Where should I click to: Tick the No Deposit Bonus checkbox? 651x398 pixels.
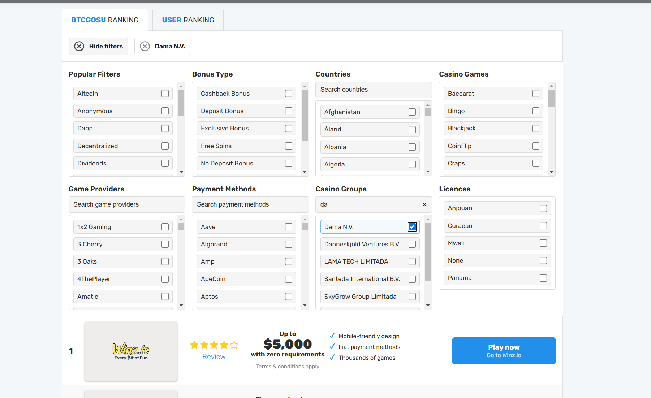tap(289, 163)
